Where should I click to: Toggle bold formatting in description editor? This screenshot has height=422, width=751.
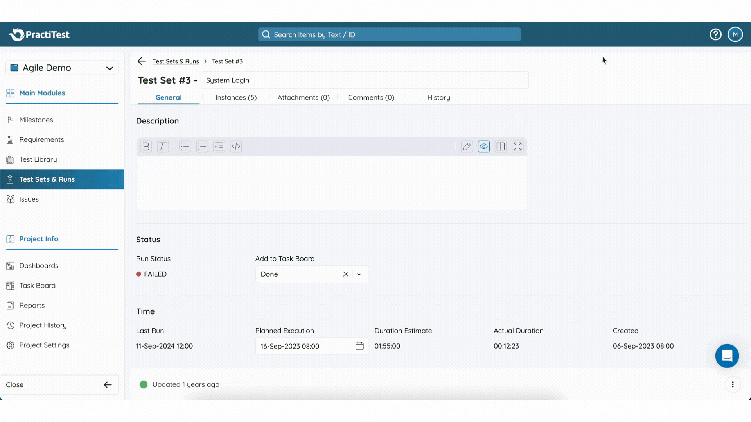[x=146, y=146]
